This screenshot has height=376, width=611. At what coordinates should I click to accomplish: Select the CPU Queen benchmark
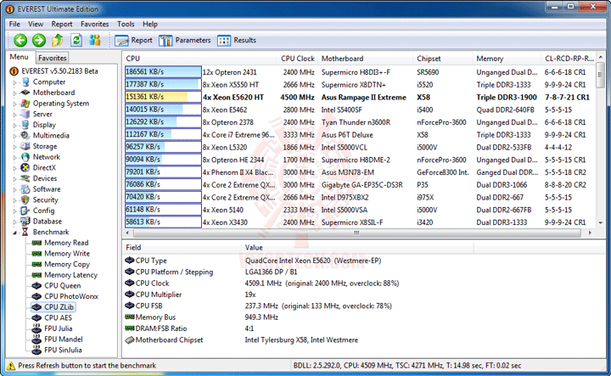(x=62, y=285)
